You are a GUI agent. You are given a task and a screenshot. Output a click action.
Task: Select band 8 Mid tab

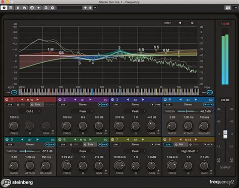point(181,145)
